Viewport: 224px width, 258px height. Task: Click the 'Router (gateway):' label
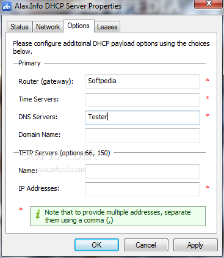tap(46, 81)
